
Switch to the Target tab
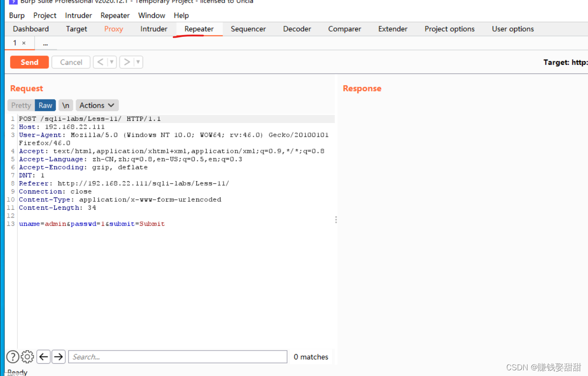77,29
